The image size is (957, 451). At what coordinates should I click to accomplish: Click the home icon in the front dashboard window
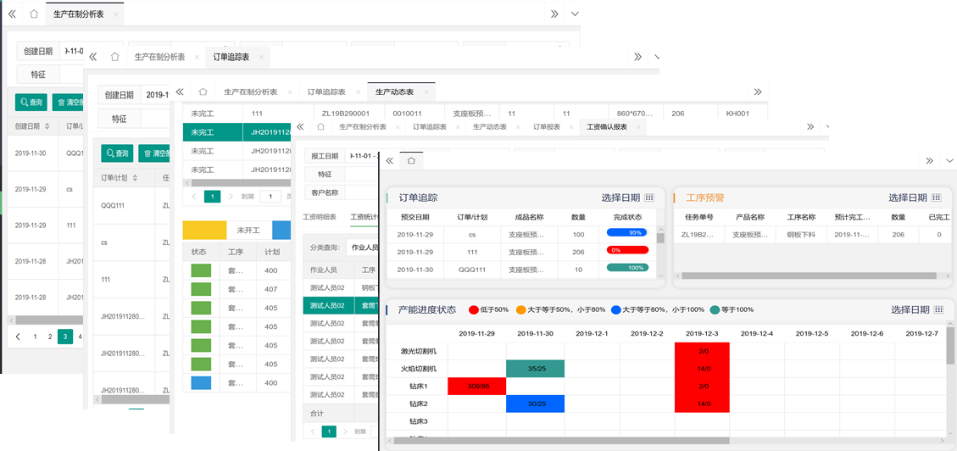411,160
